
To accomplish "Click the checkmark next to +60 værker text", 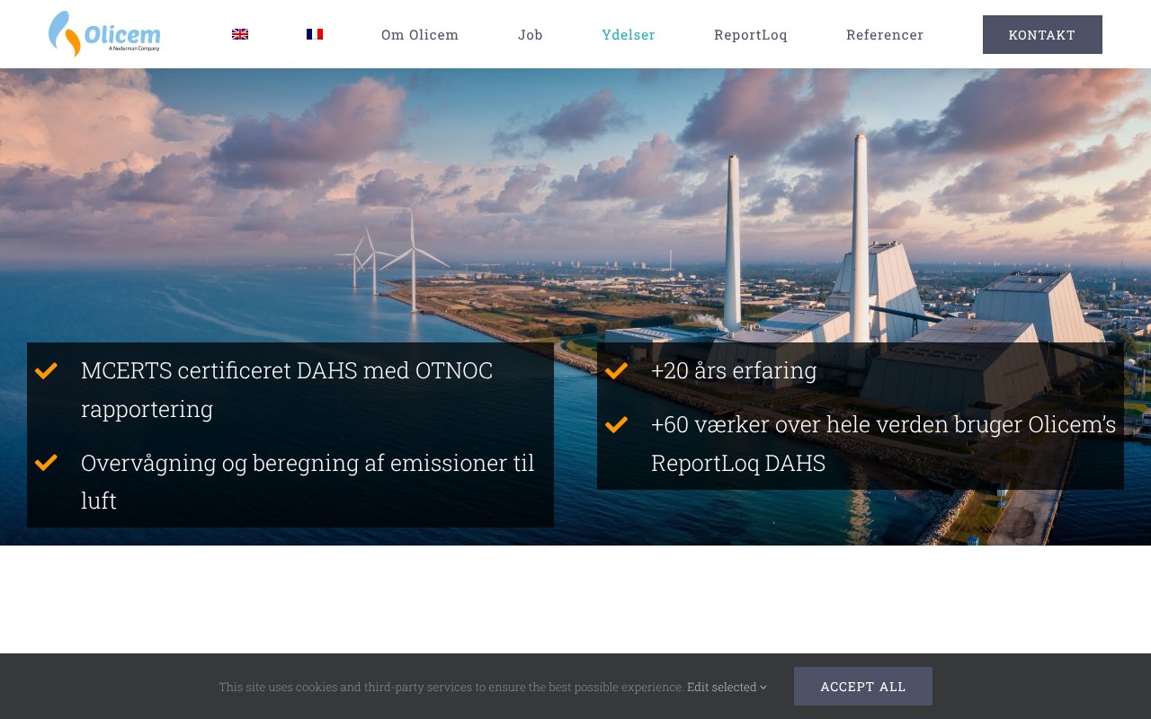I will pos(616,423).
